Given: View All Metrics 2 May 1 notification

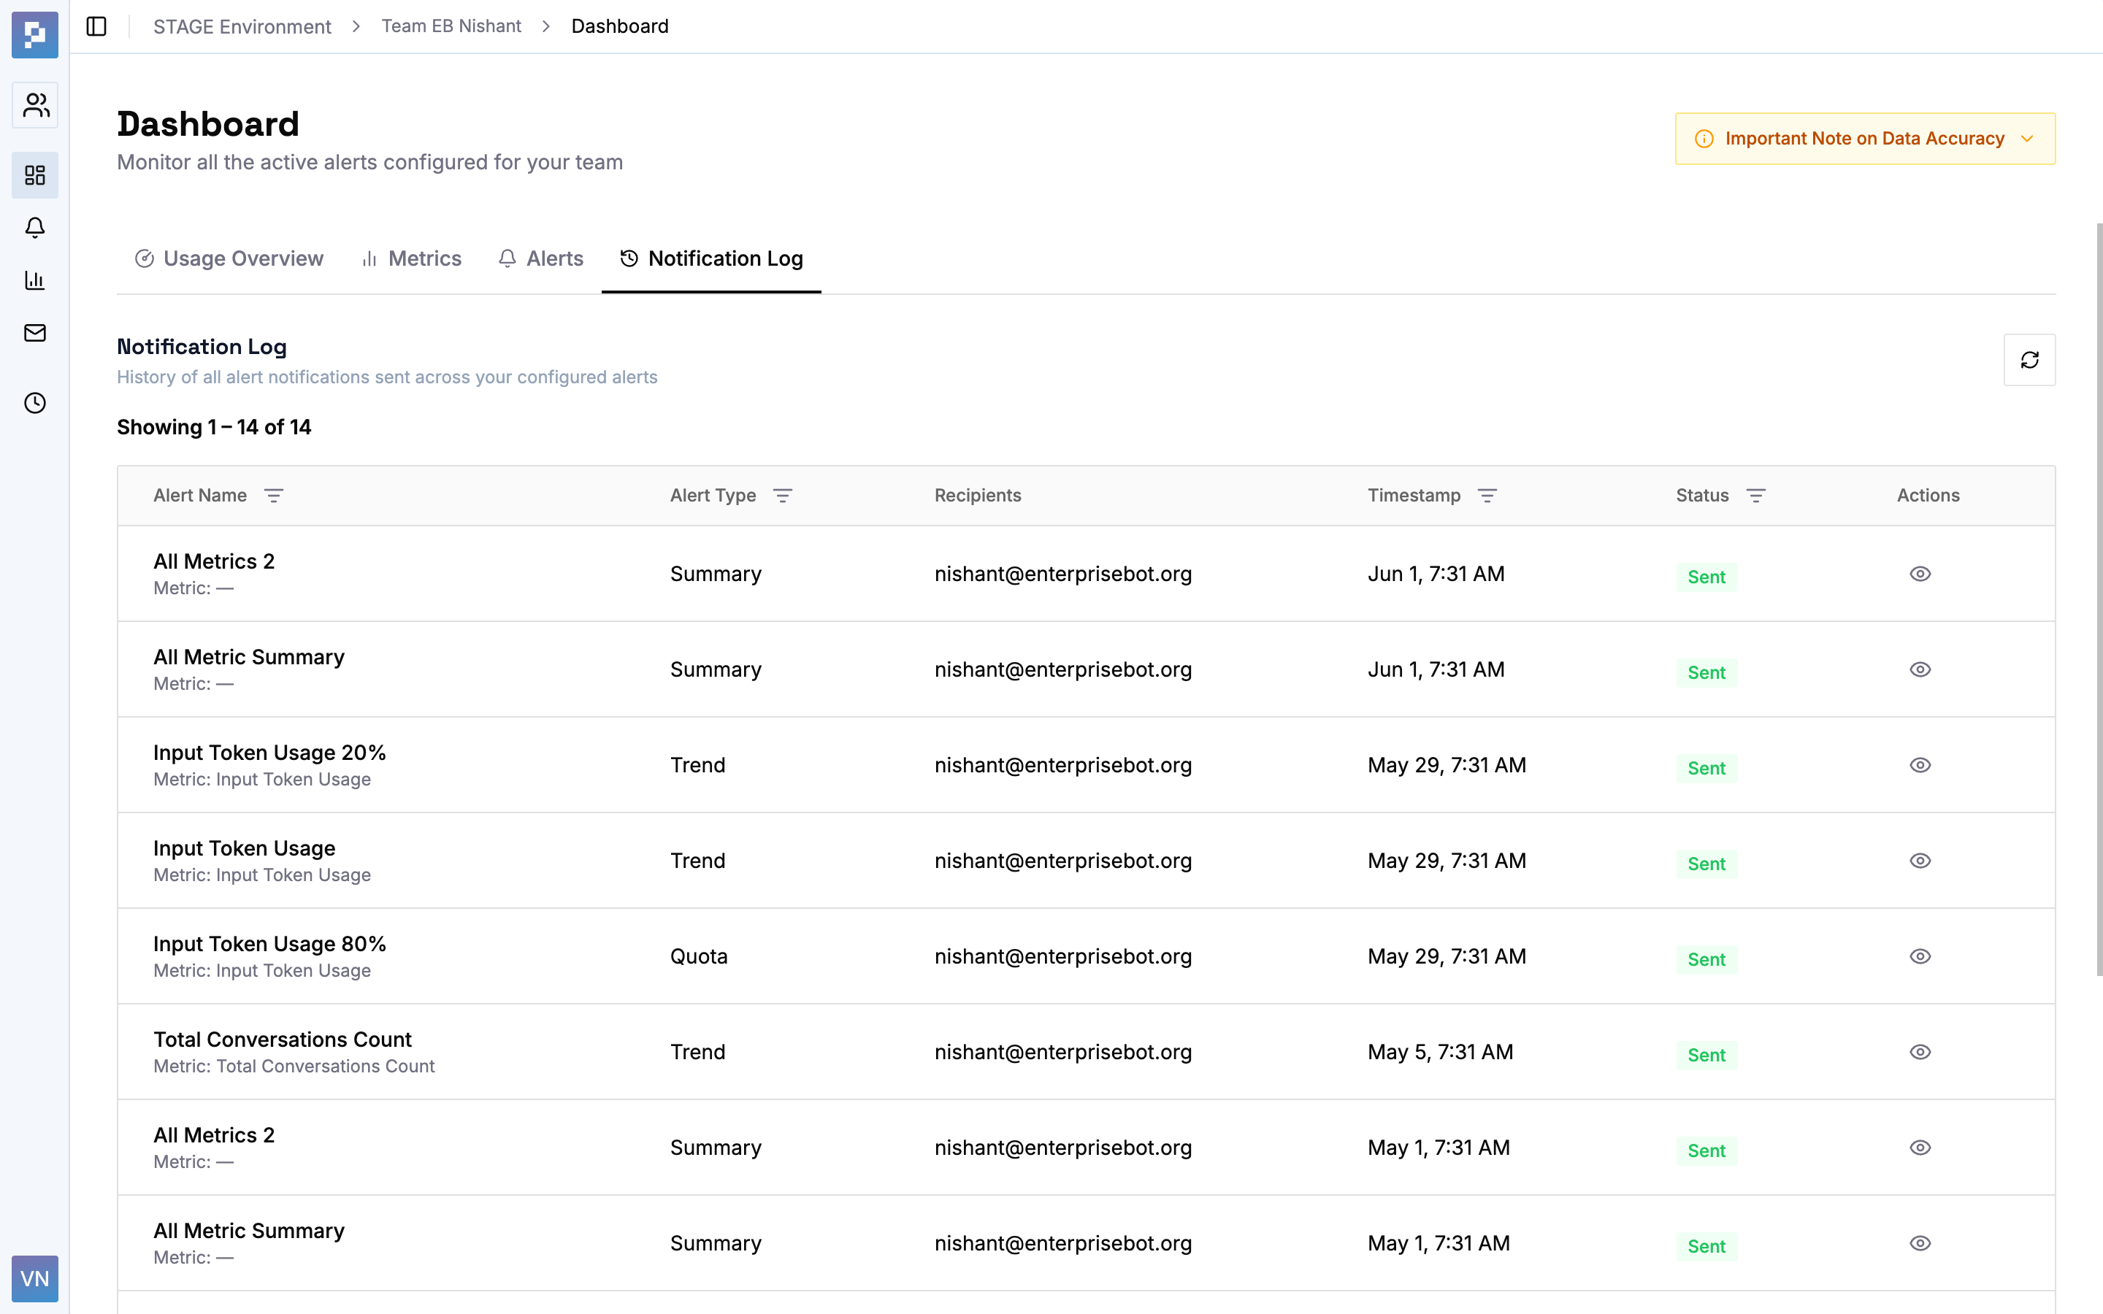Looking at the screenshot, I should 1920,1147.
